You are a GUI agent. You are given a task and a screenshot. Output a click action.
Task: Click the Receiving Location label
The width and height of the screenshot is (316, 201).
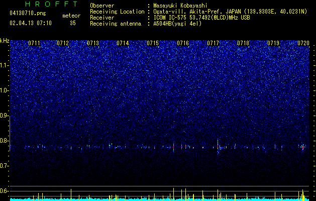tap(117, 12)
